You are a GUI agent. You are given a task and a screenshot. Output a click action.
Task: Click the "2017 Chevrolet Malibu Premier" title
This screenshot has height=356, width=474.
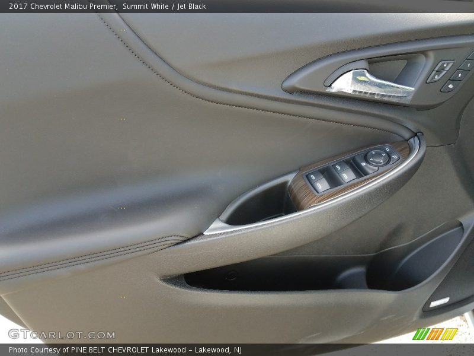click(62, 6)
